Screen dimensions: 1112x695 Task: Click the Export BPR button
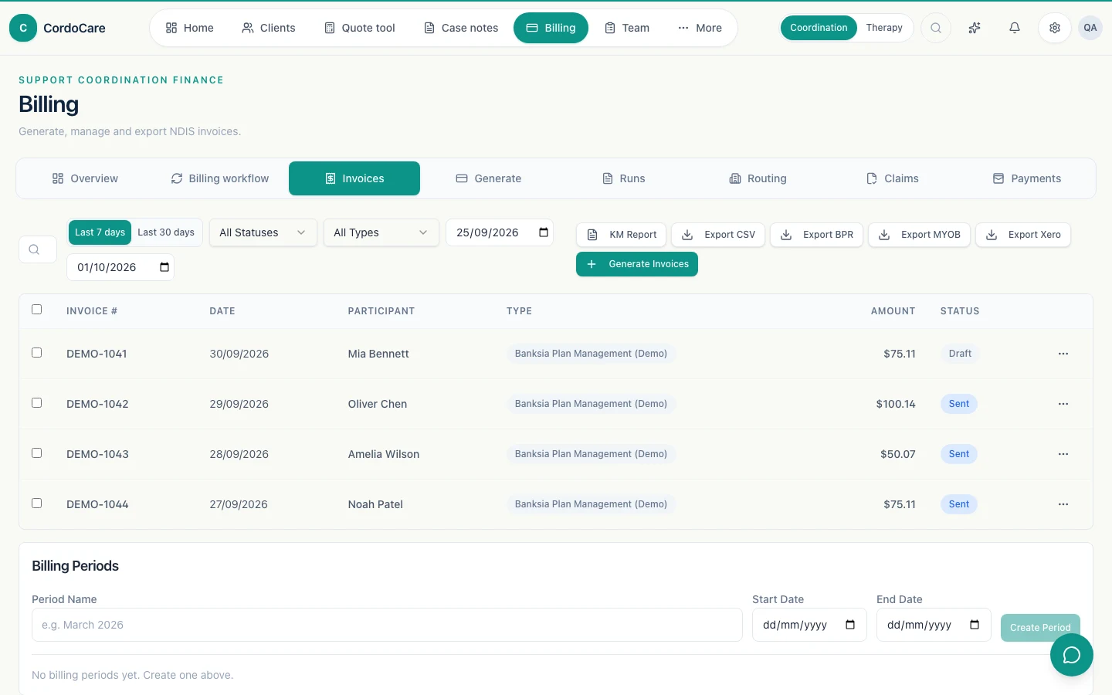point(817,235)
